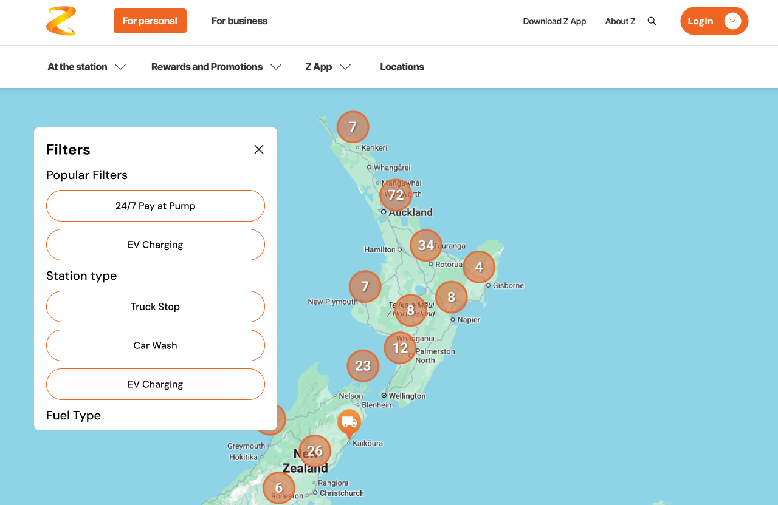Open the Login dropdown arrow
The width and height of the screenshot is (778, 505).
click(732, 21)
